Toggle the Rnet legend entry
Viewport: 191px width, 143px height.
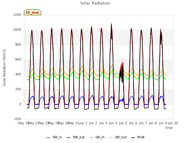coord(138,137)
